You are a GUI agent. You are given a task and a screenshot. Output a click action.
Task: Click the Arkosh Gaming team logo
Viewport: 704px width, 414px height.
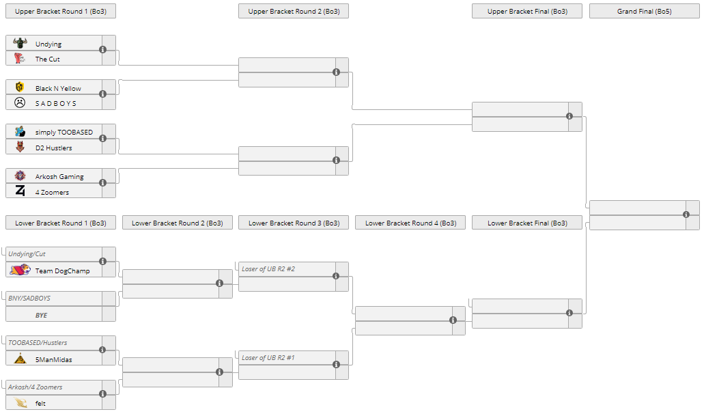(x=20, y=176)
